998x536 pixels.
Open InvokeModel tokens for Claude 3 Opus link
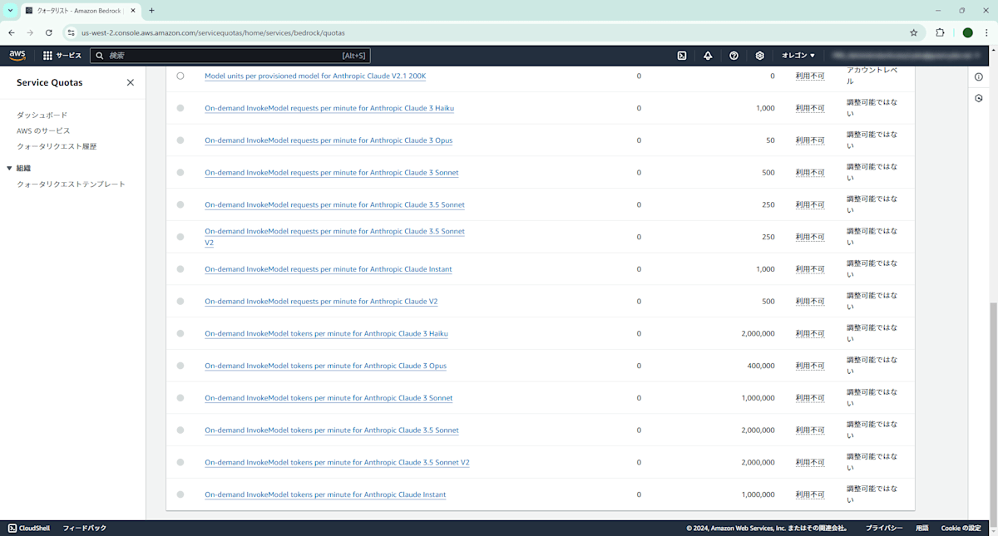325,366
